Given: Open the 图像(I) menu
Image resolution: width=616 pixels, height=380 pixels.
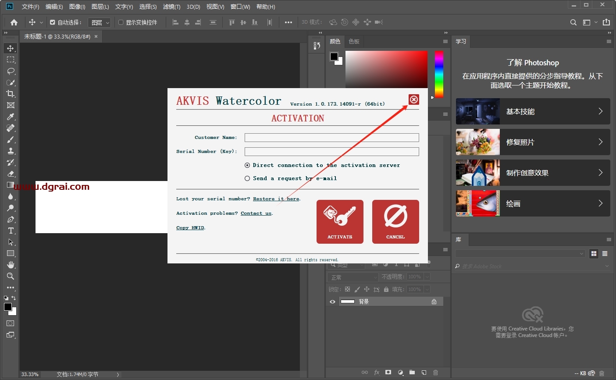Looking at the screenshot, I should [77, 7].
